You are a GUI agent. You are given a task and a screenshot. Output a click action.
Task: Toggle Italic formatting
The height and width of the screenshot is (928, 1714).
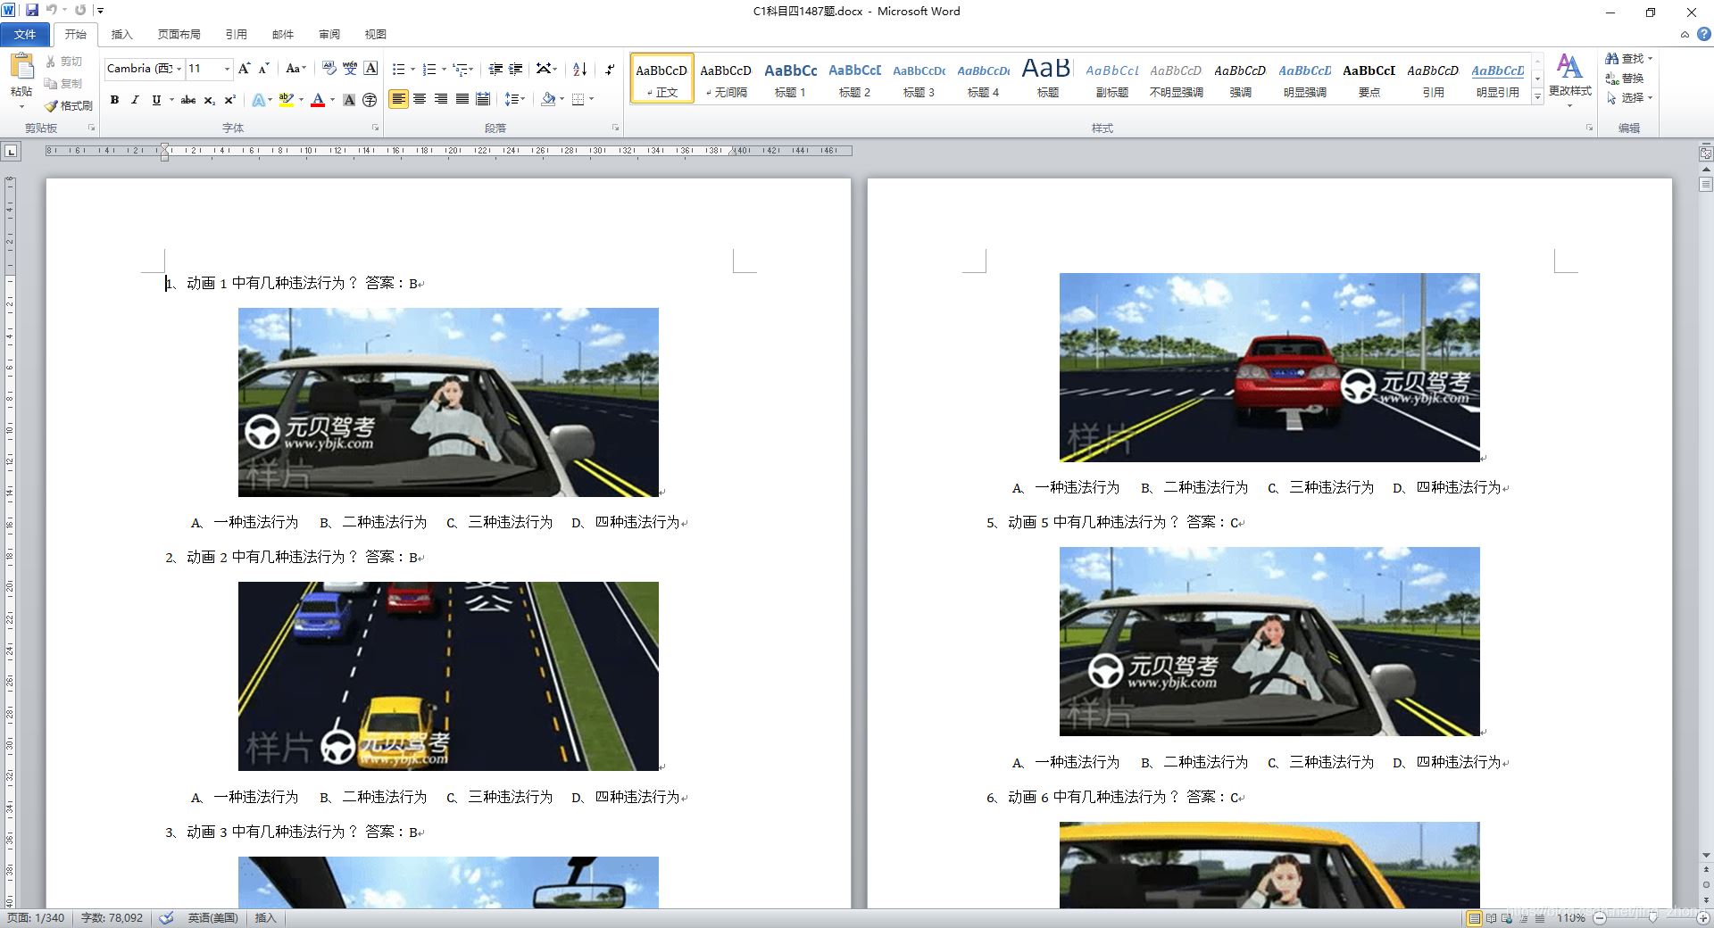[x=135, y=100]
